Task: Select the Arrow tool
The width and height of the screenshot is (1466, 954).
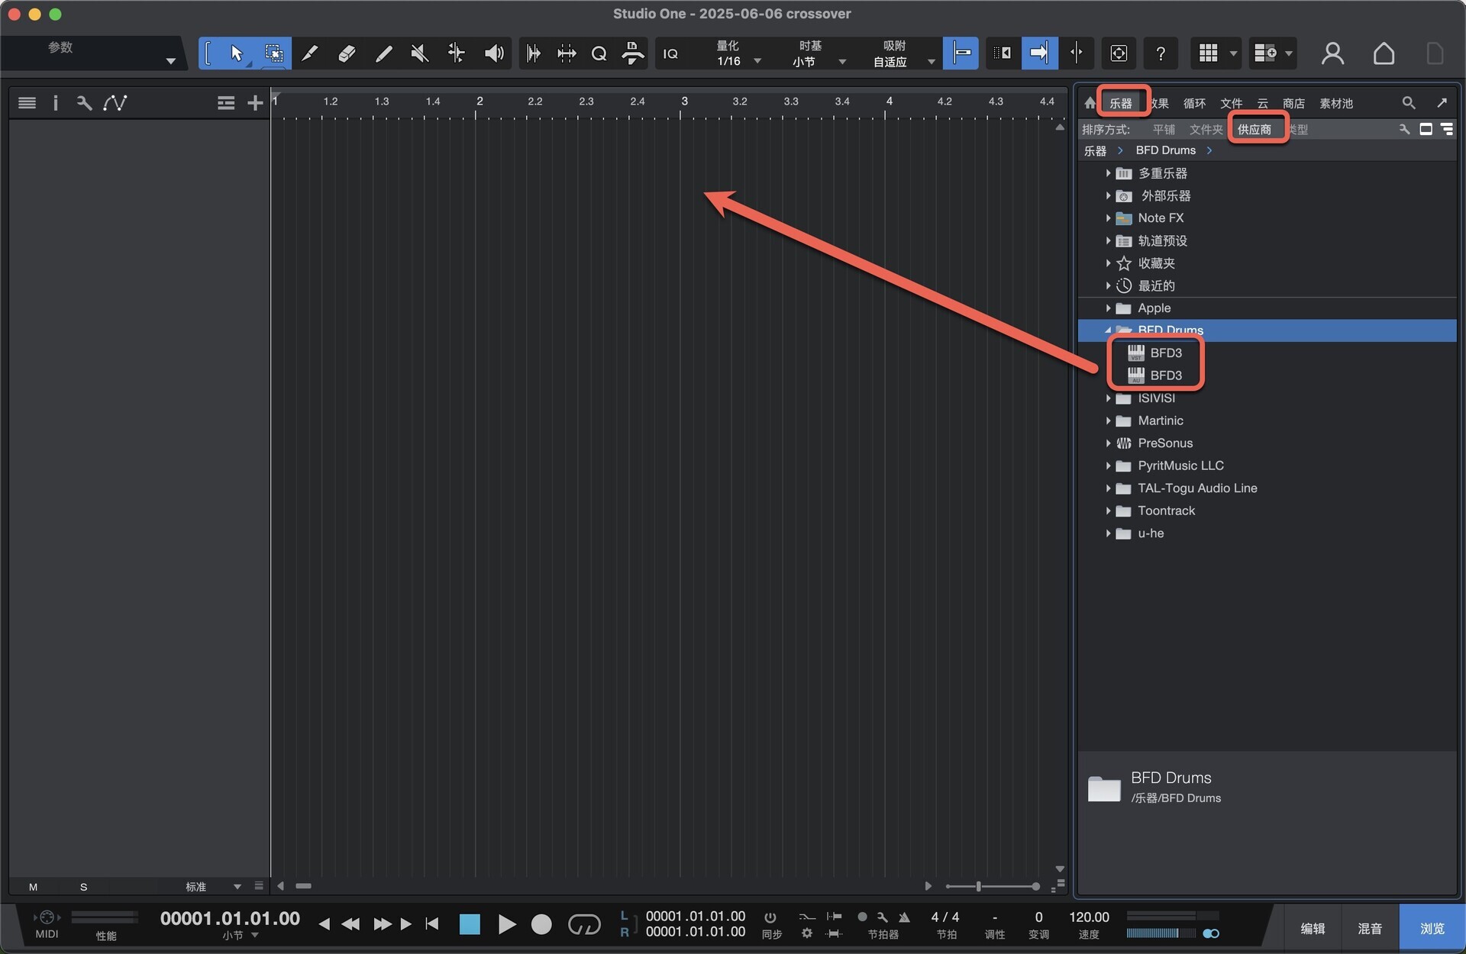Action: 236,53
